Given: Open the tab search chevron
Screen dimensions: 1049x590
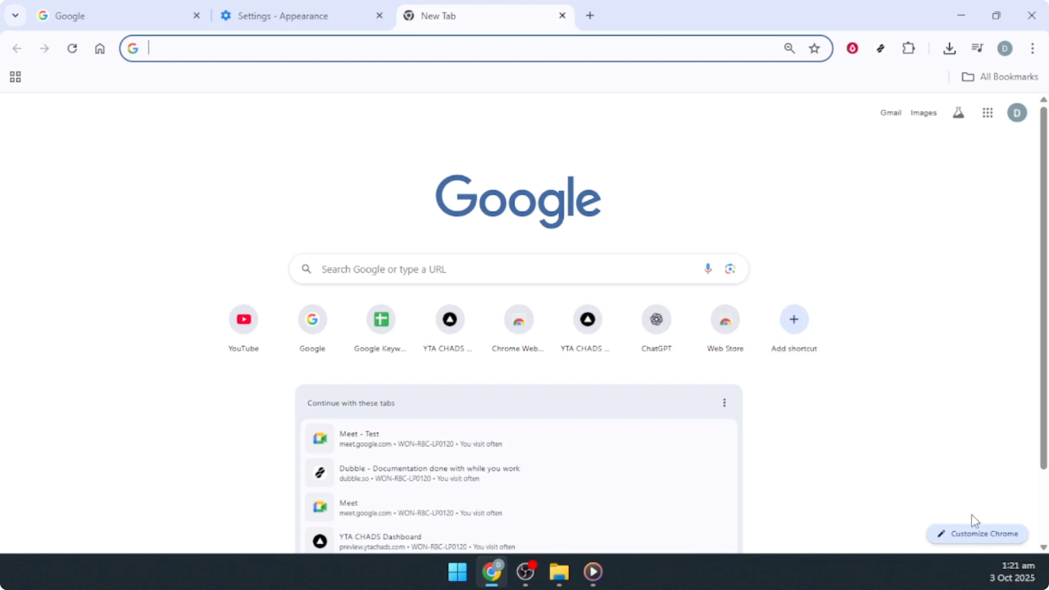Looking at the screenshot, I should (15, 15).
